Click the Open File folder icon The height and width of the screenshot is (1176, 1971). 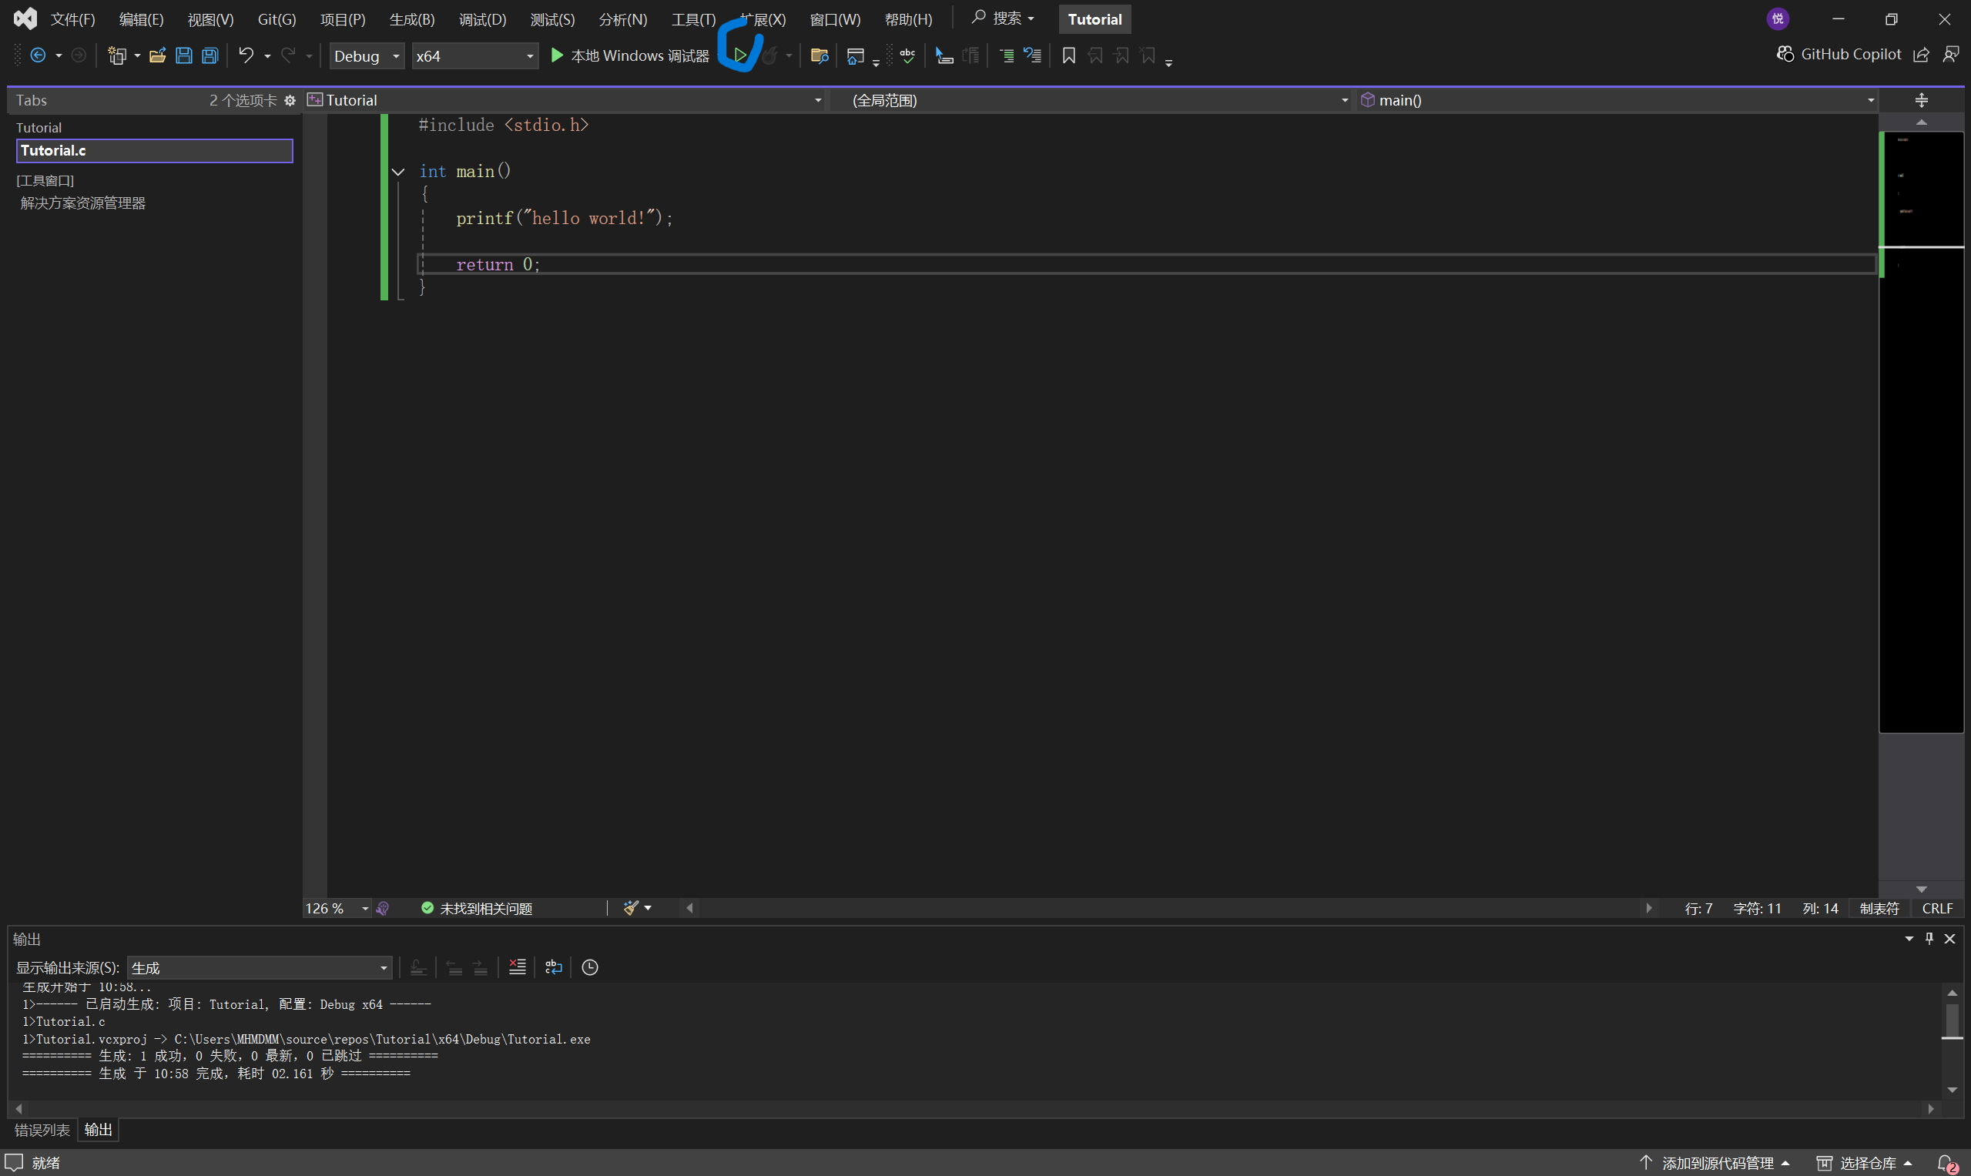(158, 55)
